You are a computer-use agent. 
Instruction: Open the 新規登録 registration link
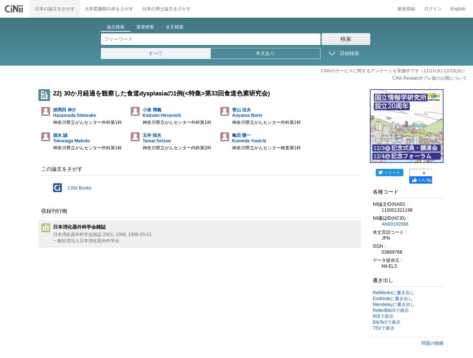click(406, 9)
